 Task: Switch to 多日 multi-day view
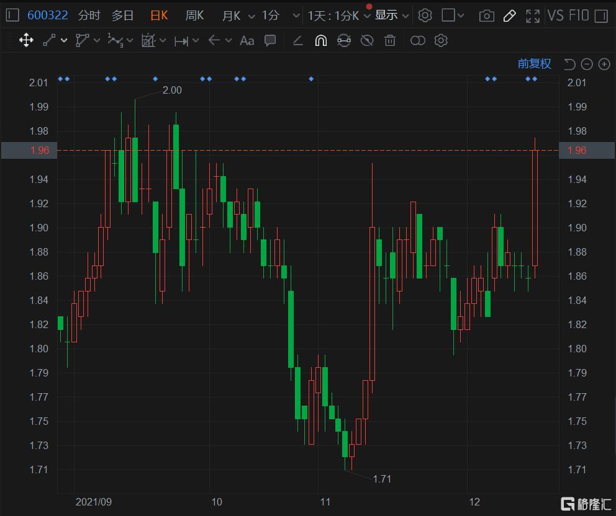(122, 16)
